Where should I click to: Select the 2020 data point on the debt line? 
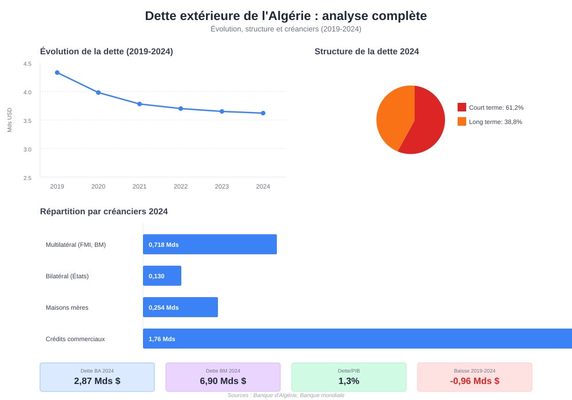[x=98, y=93]
